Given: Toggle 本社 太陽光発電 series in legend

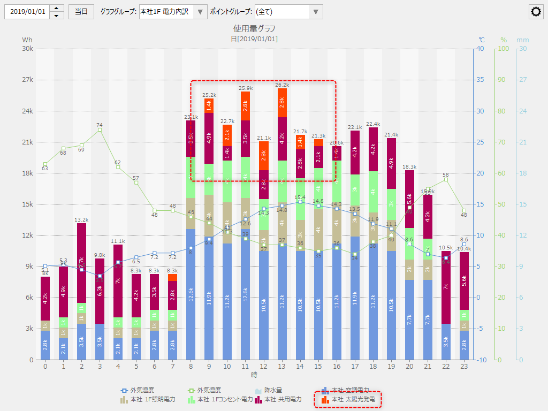Looking at the screenshot, I should (x=351, y=399).
